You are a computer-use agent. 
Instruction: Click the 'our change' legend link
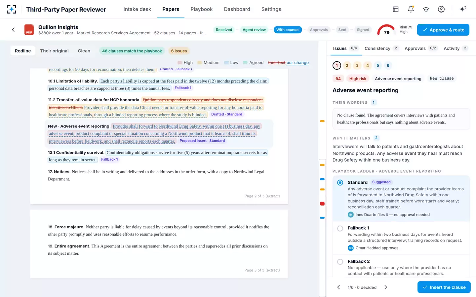click(x=297, y=63)
